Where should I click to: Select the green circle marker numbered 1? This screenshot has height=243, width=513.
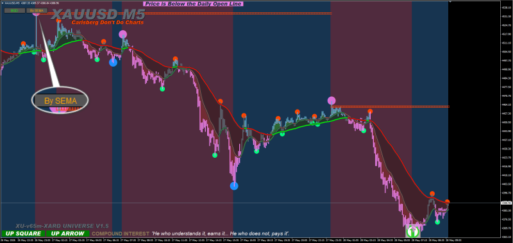[x=413, y=232]
